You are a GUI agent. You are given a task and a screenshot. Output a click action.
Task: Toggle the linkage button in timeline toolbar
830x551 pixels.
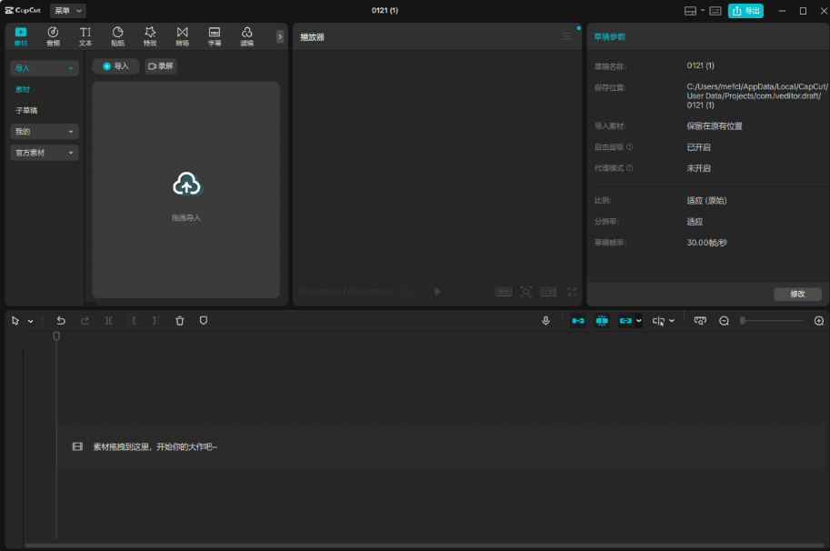tap(625, 321)
